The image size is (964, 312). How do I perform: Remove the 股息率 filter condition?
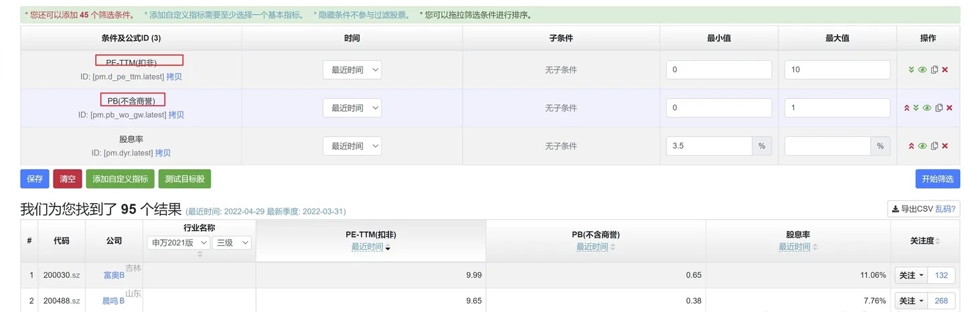tap(945, 146)
